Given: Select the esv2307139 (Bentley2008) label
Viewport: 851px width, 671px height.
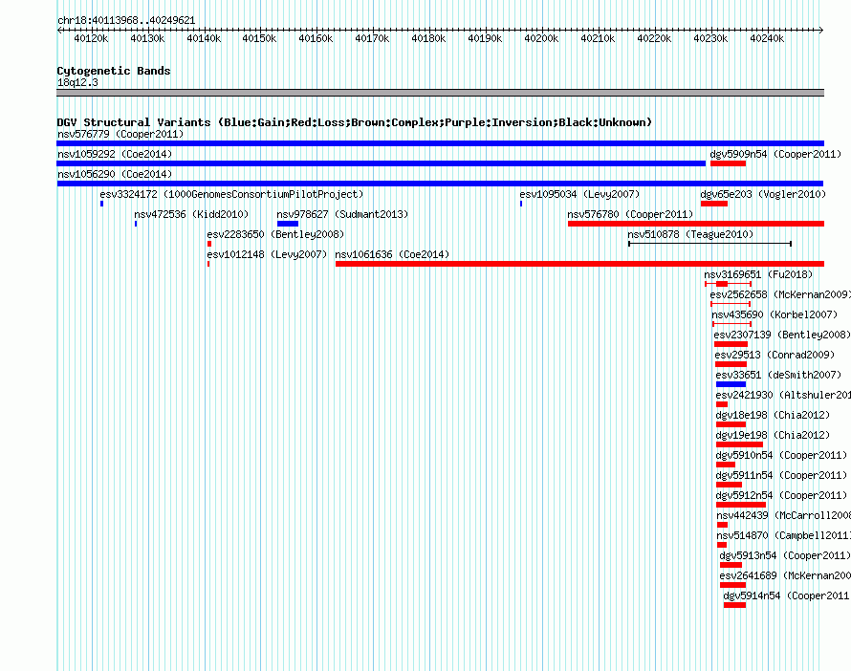Looking at the screenshot, I should [x=782, y=335].
